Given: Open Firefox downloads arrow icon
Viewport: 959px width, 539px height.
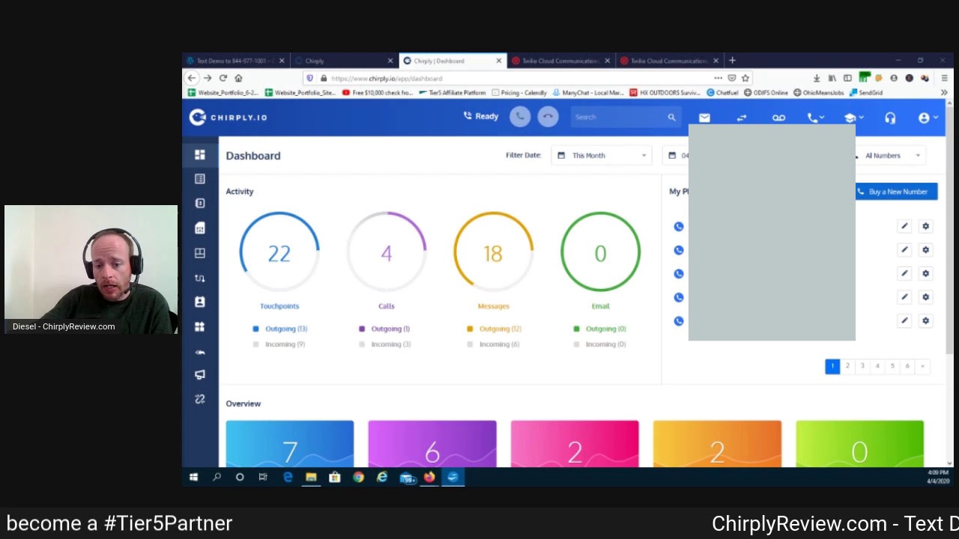Looking at the screenshot, I should click(817, 78).
